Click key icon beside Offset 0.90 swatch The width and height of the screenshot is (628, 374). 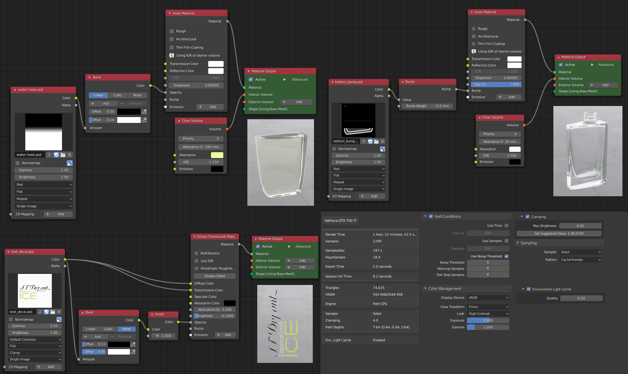pos(133,352)
